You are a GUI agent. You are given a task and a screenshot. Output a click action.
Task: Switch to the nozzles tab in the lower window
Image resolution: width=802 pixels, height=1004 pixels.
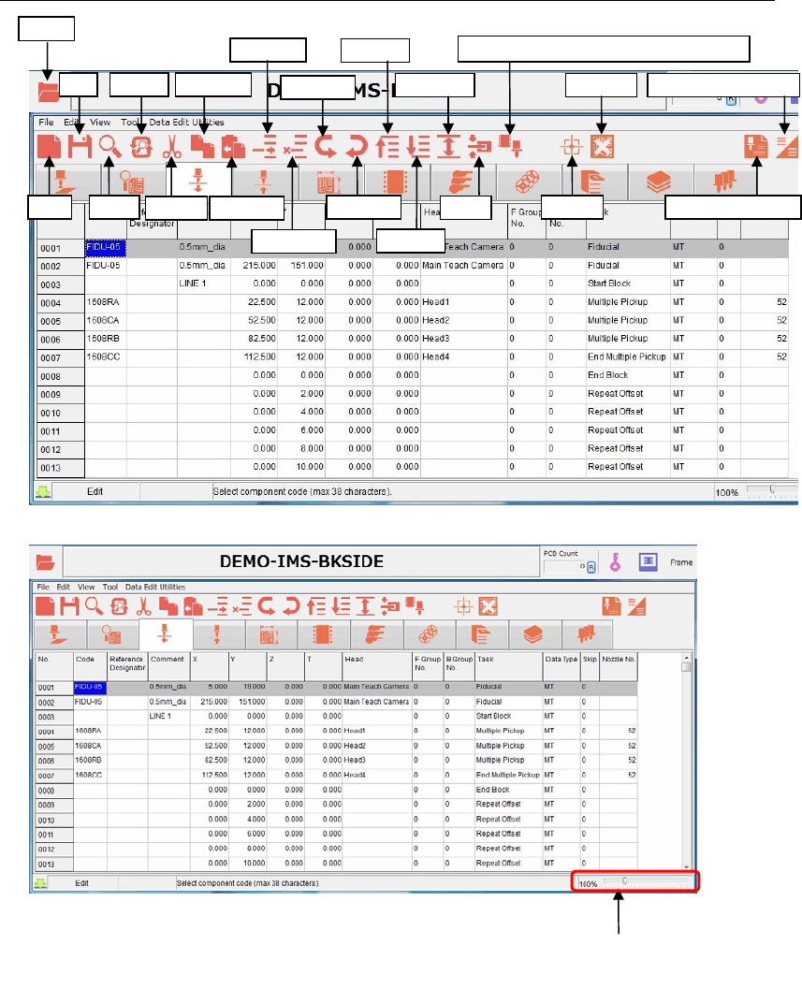586,634
